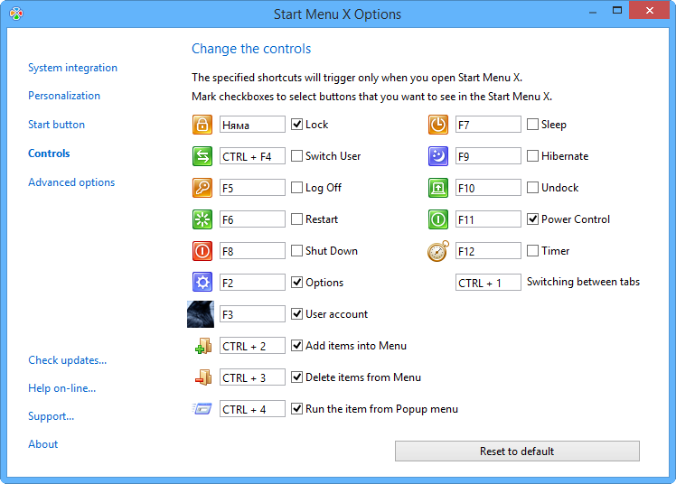Screen dimensions: 676x484
Task: Uncheck the Power Control checkbox
Action: click(x=532, y=219)
